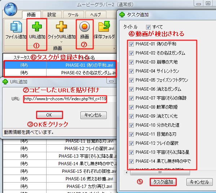This screenshot has height=193, width=216.
Task: Uncheck PHASE-10 分かたれた道 checkbox
Action: [131, 125]
